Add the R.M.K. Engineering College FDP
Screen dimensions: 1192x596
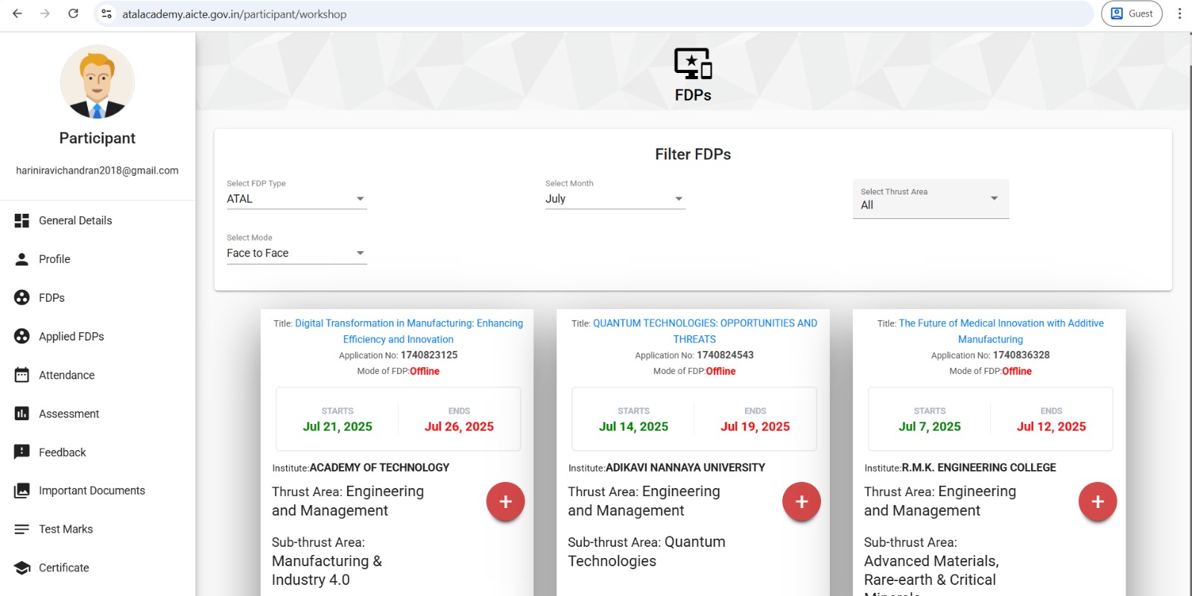pyautogui.click(x=1097, y=502)
